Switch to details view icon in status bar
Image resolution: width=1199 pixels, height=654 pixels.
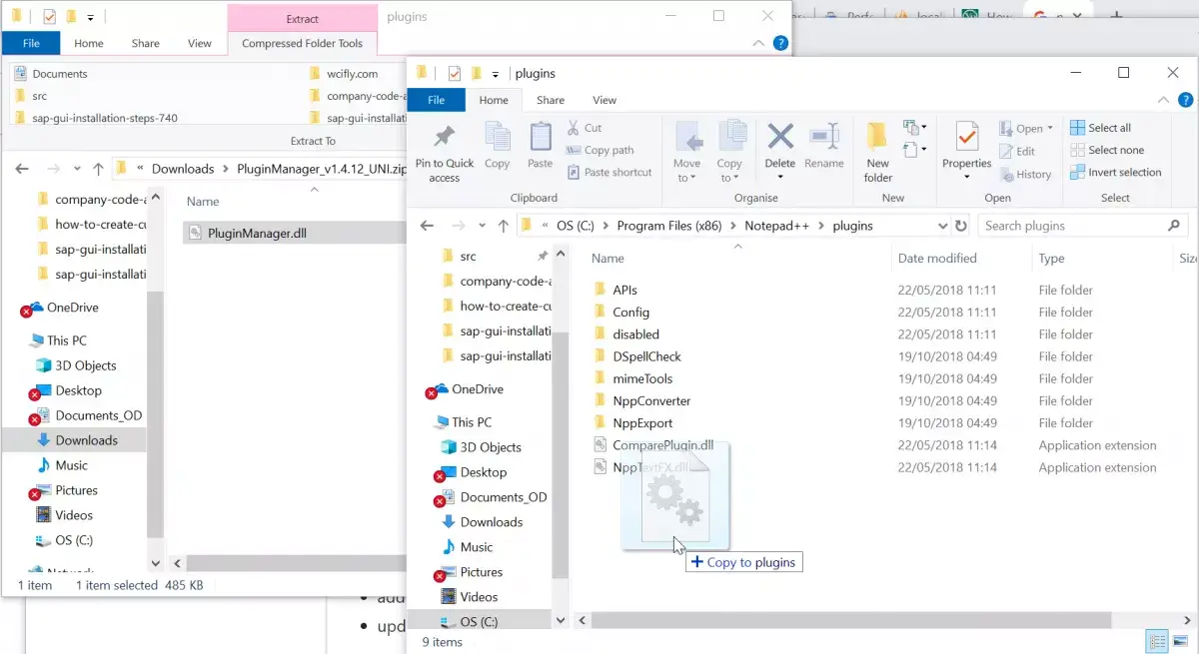click(x=1155, y=642)
